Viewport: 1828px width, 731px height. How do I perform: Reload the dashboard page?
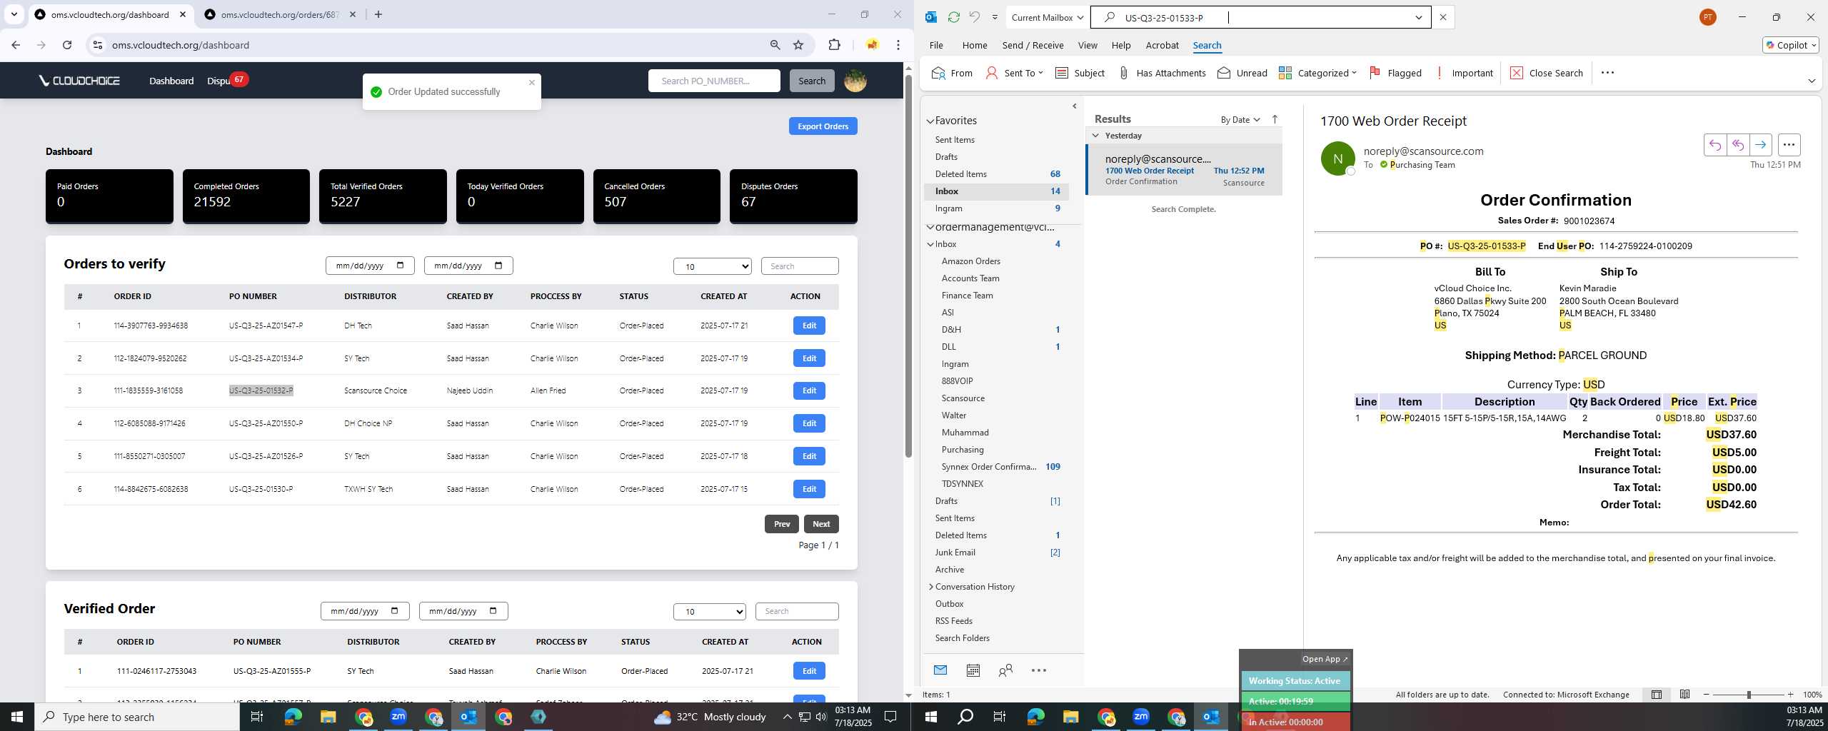click(x=67, y=45)
